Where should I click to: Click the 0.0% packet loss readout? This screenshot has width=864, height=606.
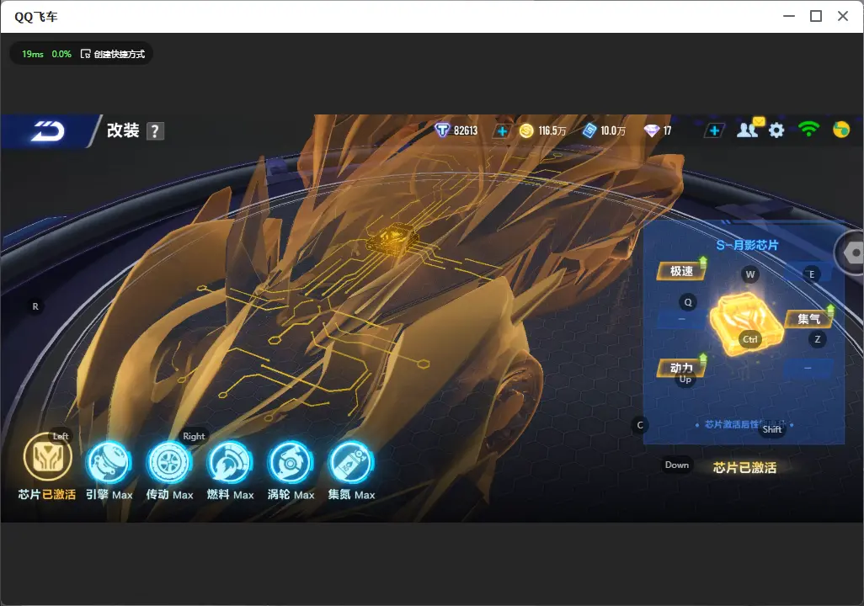tap(61, 54)
